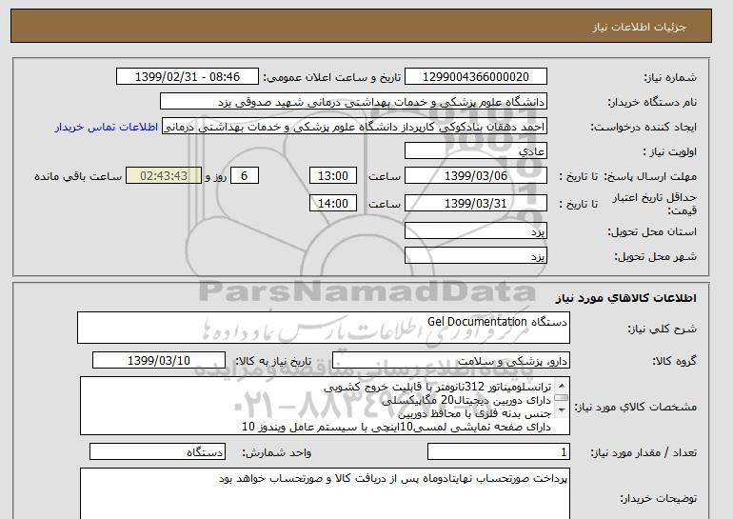Click the remaining time countdown 02:43:43
This screenshot has width=733, height=519.
[164, 176]
